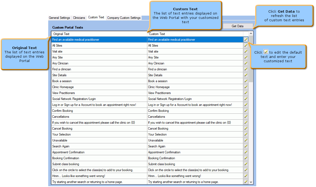Click the edit icon for 'Confirm Booking'
Screen dimensions: 316x187
coord(246,110)
